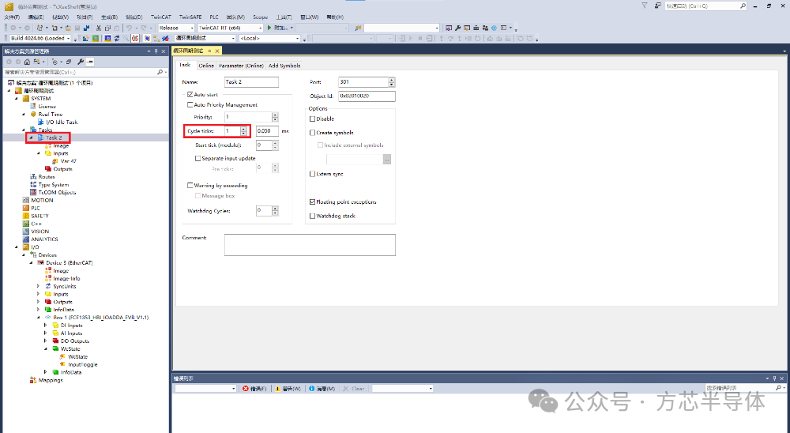790x433 pixels.
Task: Click the Port spinner up arrow
Action: [x=392, y=80]
